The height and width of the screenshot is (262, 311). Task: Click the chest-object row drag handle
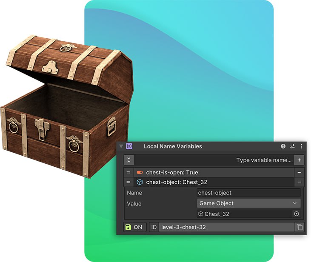coord(128,182)
